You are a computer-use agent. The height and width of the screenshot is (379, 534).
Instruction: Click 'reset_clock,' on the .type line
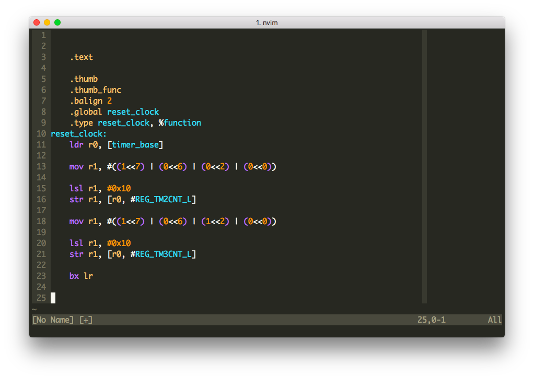(126, 123)
